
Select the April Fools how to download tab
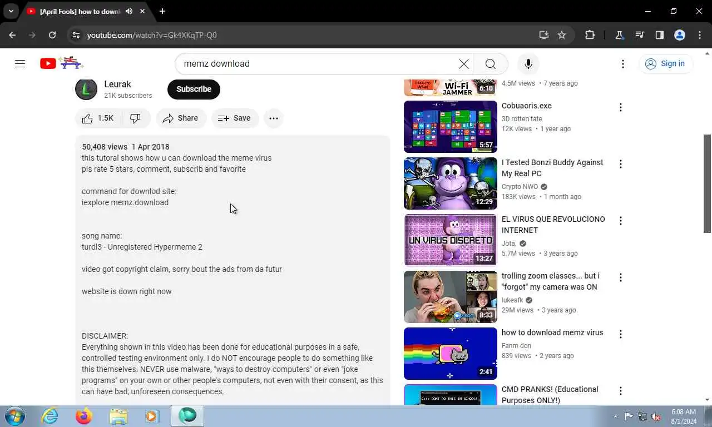pos(86,11)
